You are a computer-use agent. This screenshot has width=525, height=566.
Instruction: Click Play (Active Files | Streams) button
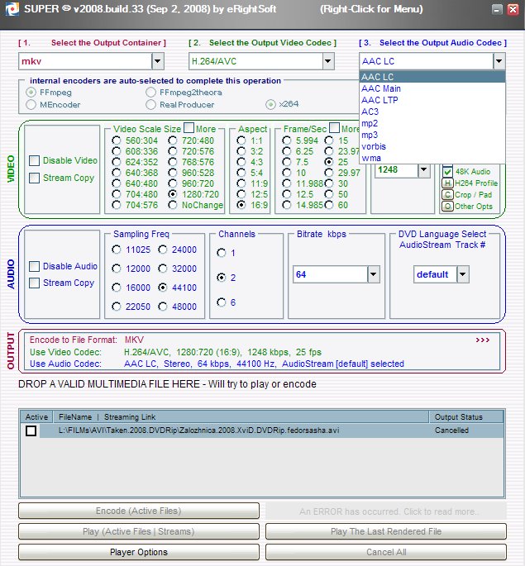point(139,531)
